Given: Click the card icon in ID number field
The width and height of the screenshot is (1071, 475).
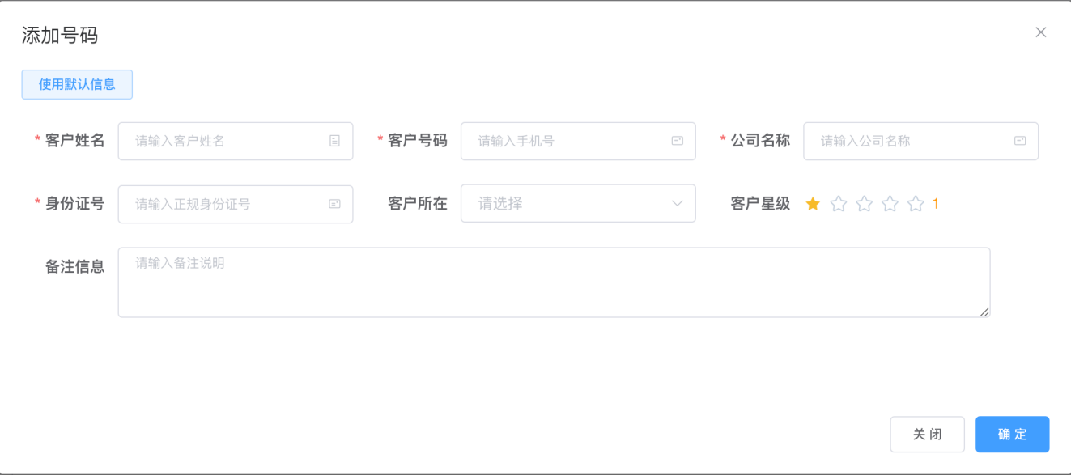Looking at the screenshot, I should point(334,204).
